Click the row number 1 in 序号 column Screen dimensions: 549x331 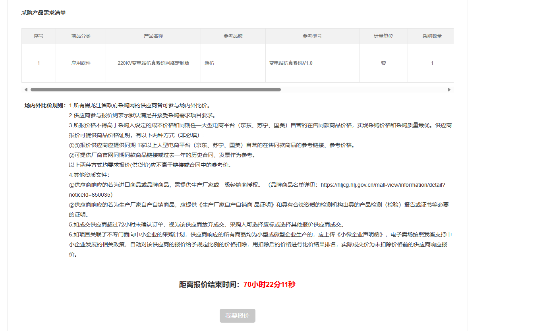point(39,63)
